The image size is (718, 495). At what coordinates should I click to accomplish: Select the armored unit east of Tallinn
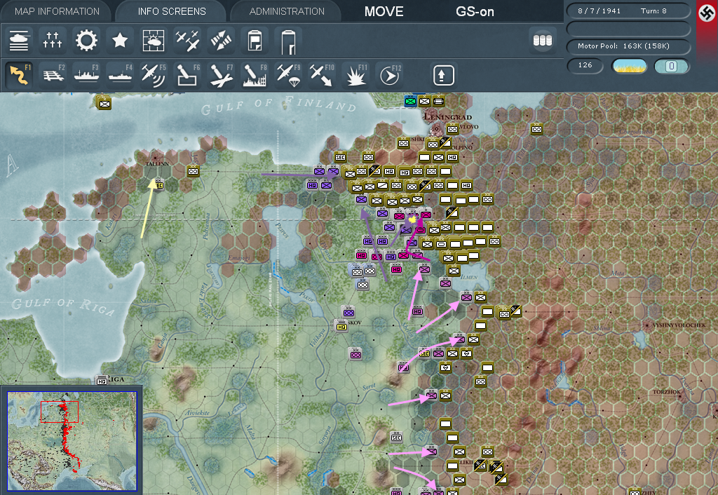(x=194, y=171)
